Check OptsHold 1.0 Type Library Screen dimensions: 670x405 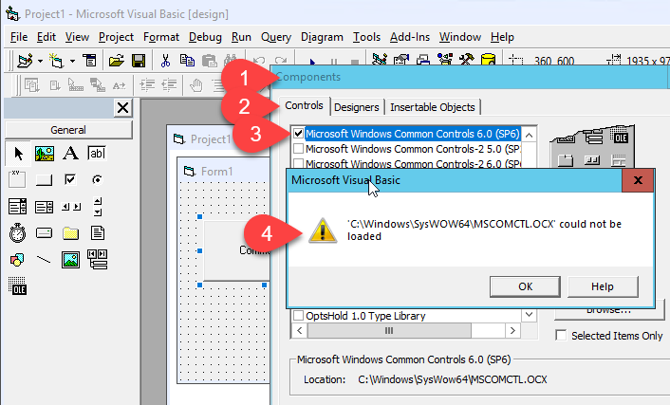pos(299,316)
